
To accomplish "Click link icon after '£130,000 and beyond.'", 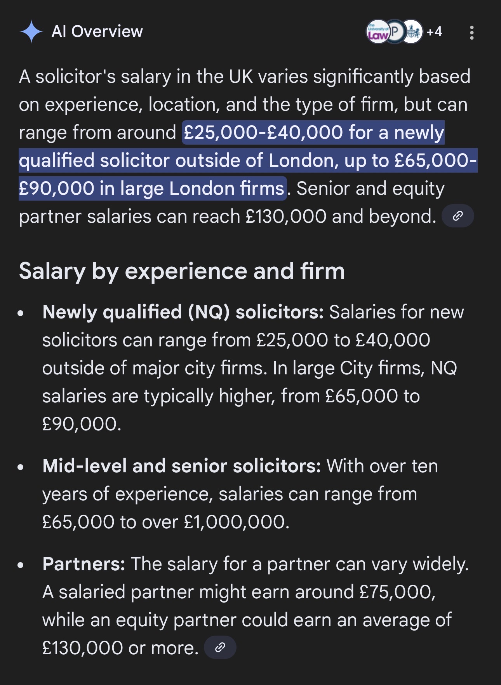I will [458, 216].
